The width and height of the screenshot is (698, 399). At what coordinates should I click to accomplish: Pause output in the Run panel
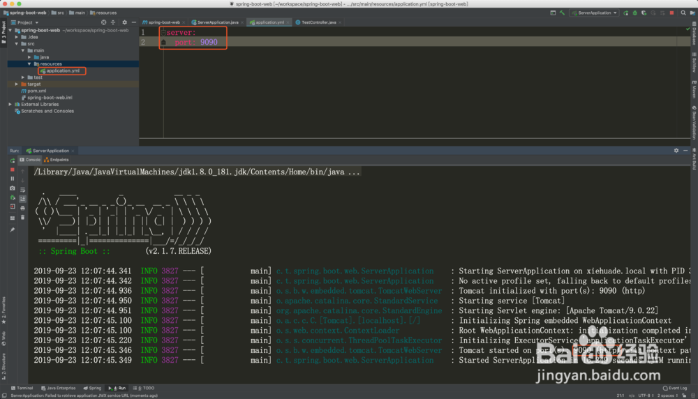point(13,179)
